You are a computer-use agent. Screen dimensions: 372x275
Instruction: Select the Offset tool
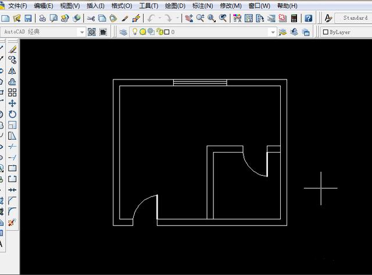tap(12, 82)
